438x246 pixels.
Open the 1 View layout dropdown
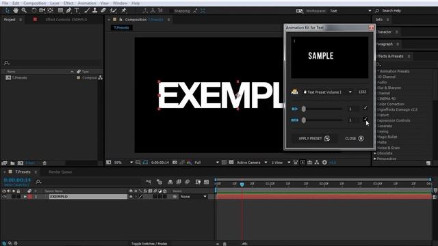pyautogui.click(x=281, y=163)
